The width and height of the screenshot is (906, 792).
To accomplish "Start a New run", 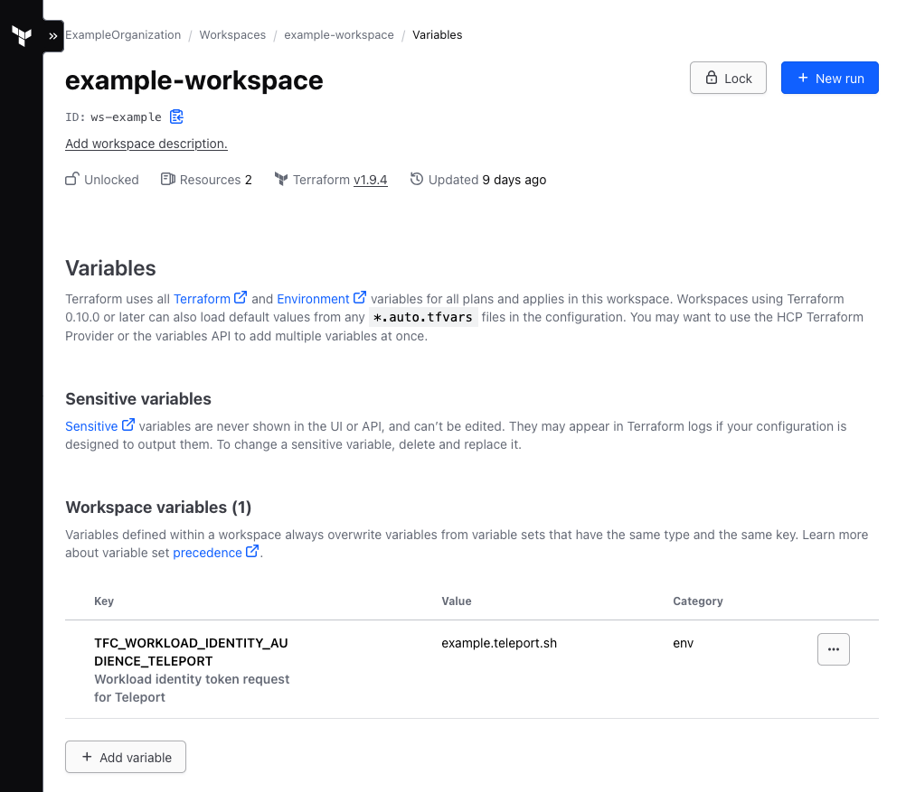I will click(829, 78).
